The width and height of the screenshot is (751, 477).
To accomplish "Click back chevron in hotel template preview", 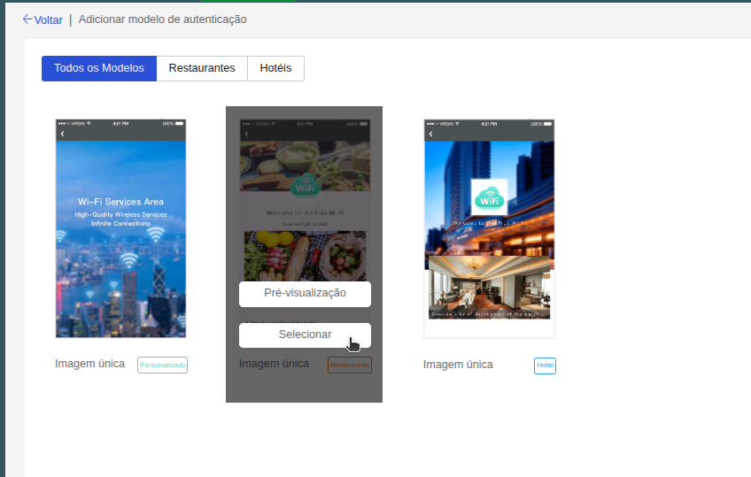I will (430, 134).
